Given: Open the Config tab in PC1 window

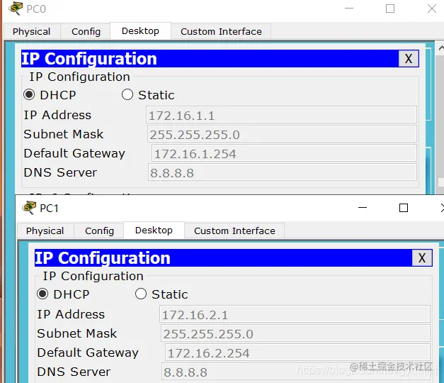Looking at the screenshot, I should [99, 231].
